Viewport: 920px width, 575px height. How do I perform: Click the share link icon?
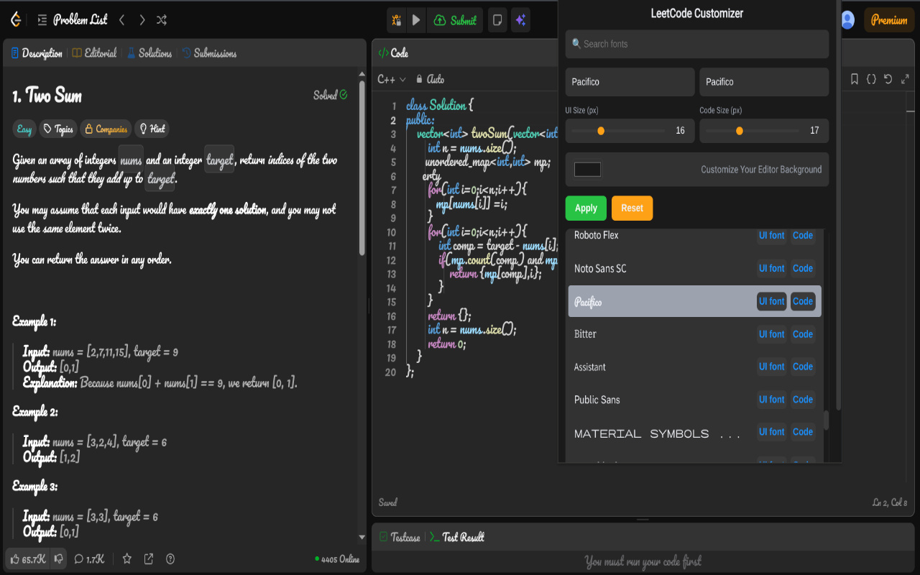(149, 558)
